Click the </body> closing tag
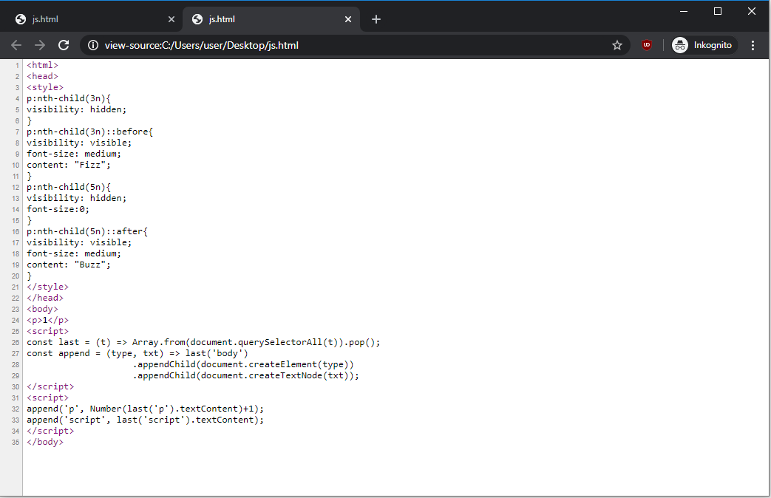Screen dimensions: 771x498 45,441
